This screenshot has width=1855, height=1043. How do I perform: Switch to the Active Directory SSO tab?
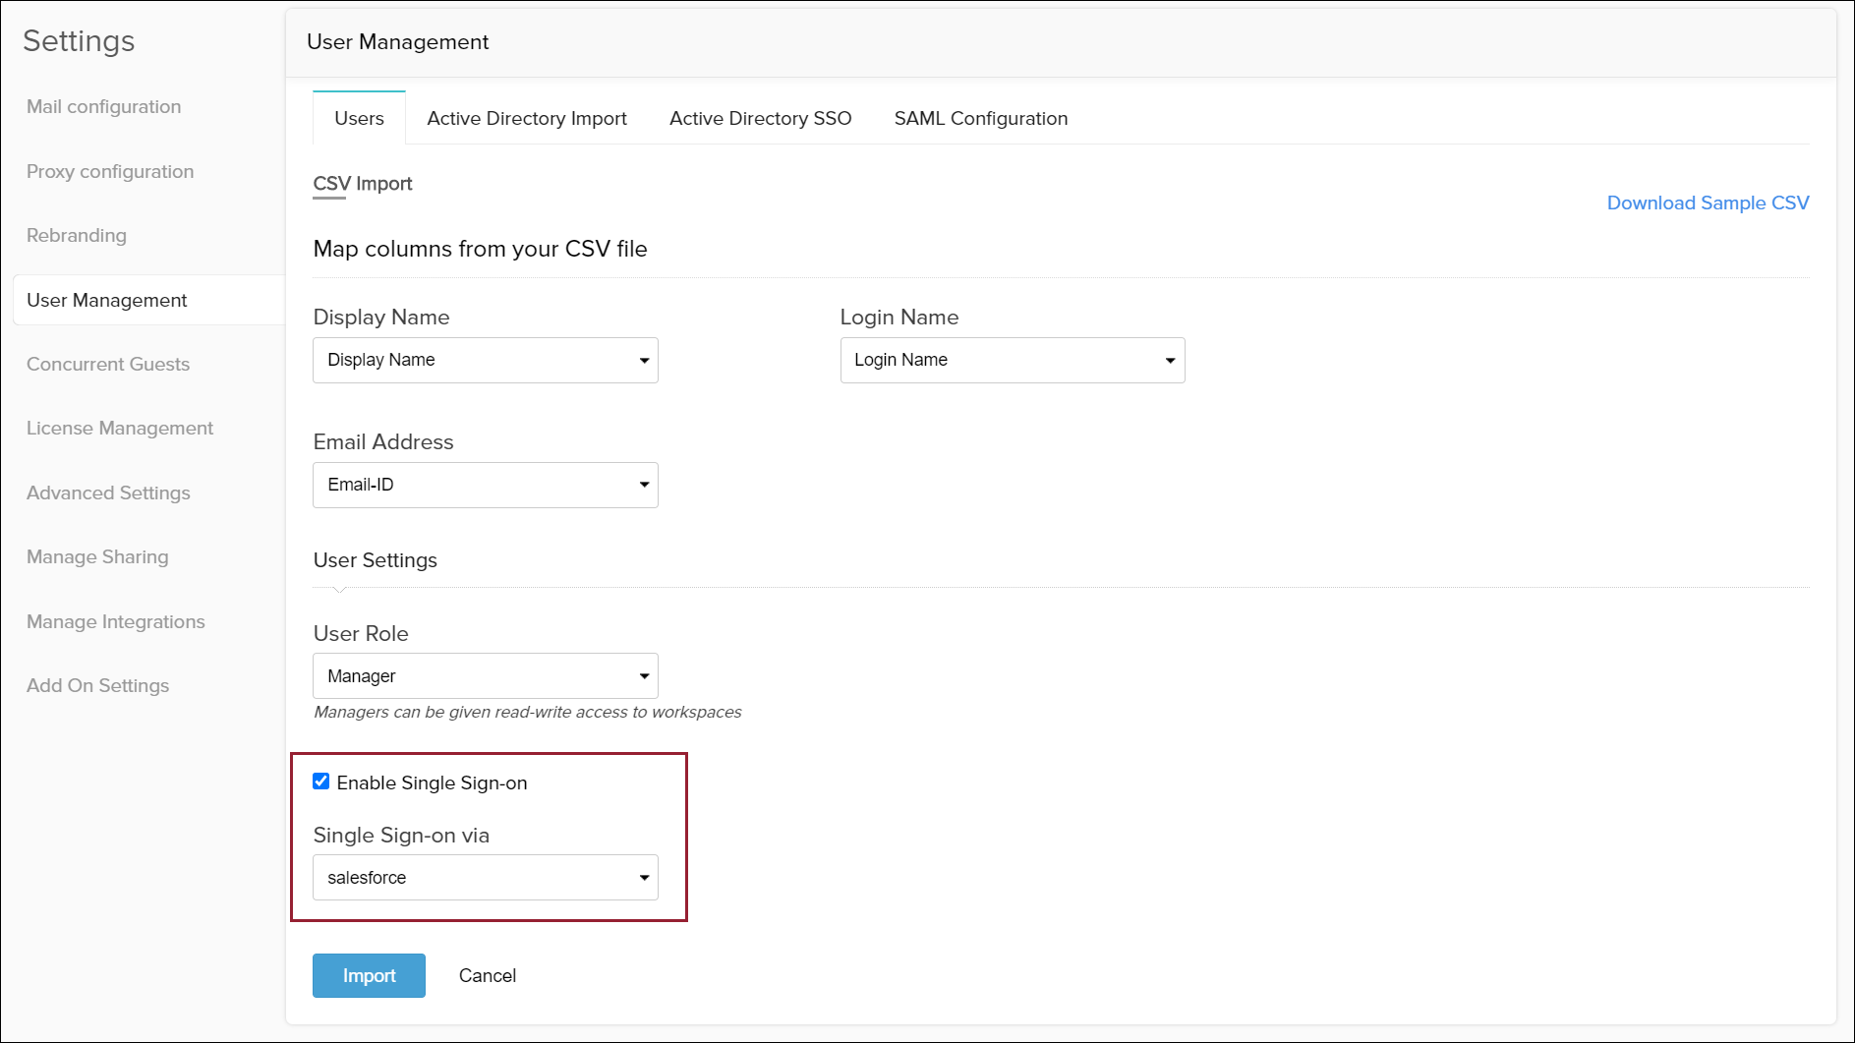point(760,119)
